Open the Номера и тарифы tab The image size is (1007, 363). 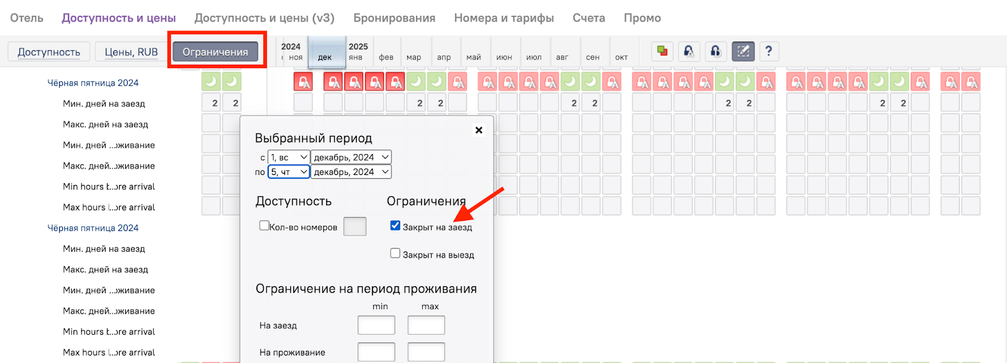click(x=504, y=18)
